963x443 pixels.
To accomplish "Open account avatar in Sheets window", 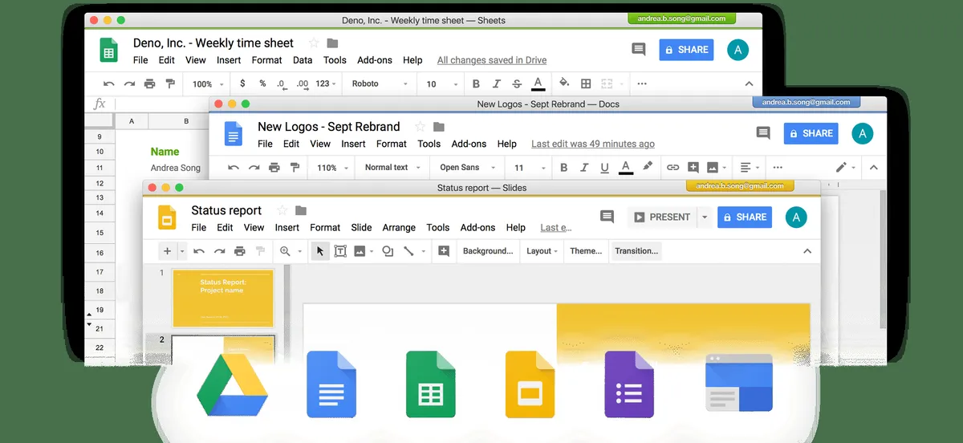I will (737, 50).
